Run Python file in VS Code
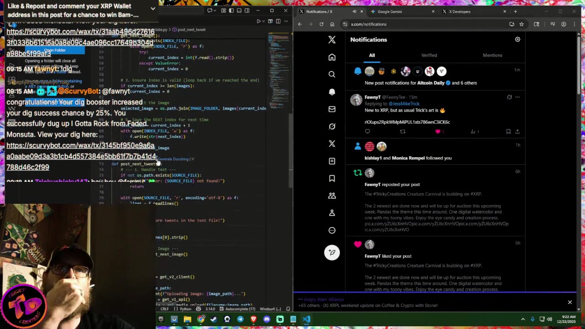 coord(259,21)
